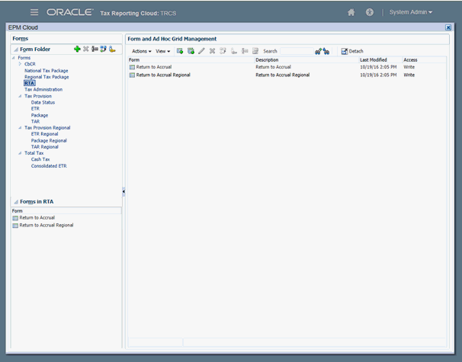Image resolution: width=462 pixels, height=362 pixels.
Task: Sort by the Form column header
Action: [x=191, y=59]
